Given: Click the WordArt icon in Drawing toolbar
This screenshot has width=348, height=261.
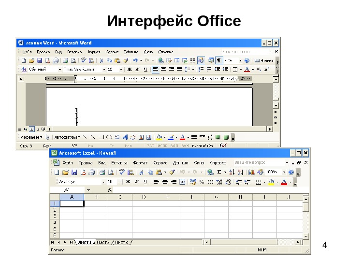Looking at the screenshot, I should (x=125, y=137).
